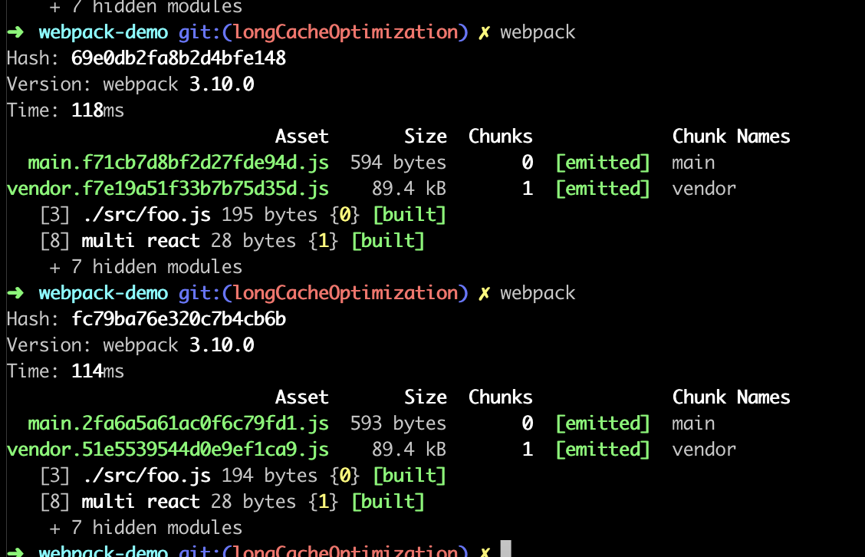Click the second Asset column header

coord(302,397)
